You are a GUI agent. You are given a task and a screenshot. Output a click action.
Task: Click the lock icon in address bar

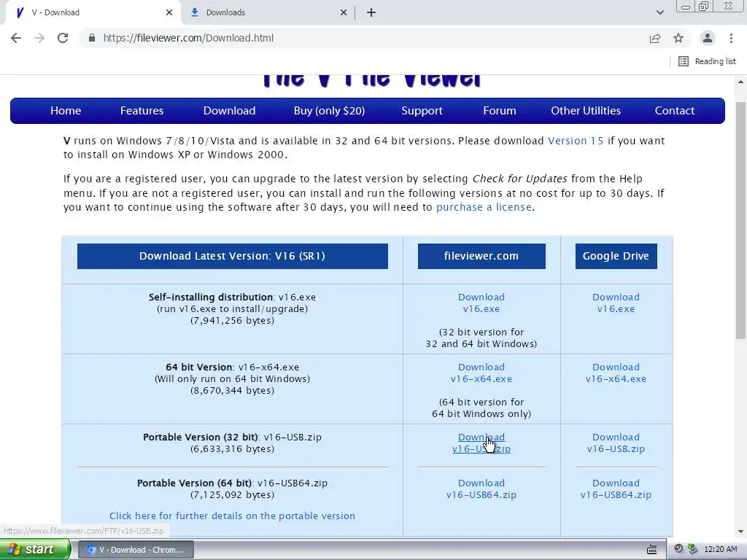coord(92,38)
